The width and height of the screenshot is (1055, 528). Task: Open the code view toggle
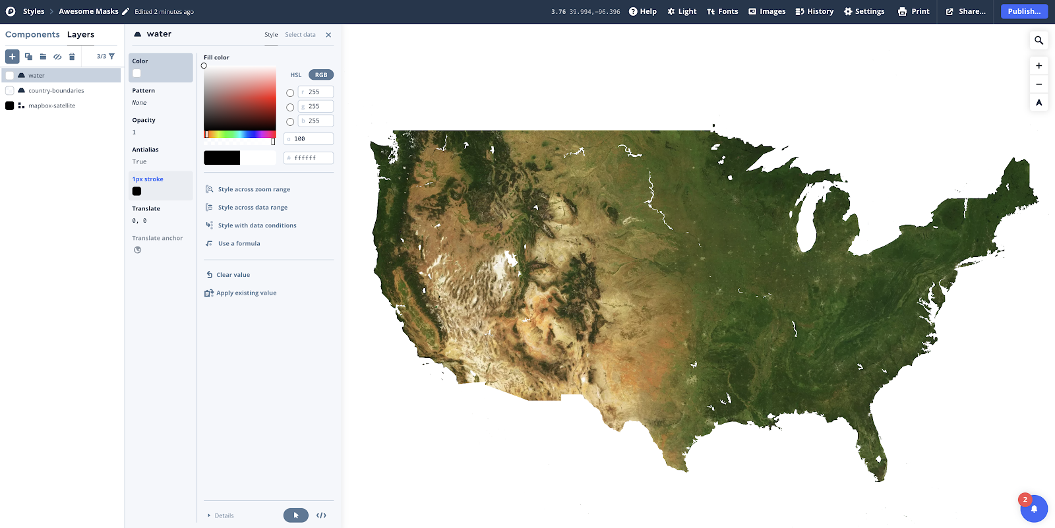point(321,515)
